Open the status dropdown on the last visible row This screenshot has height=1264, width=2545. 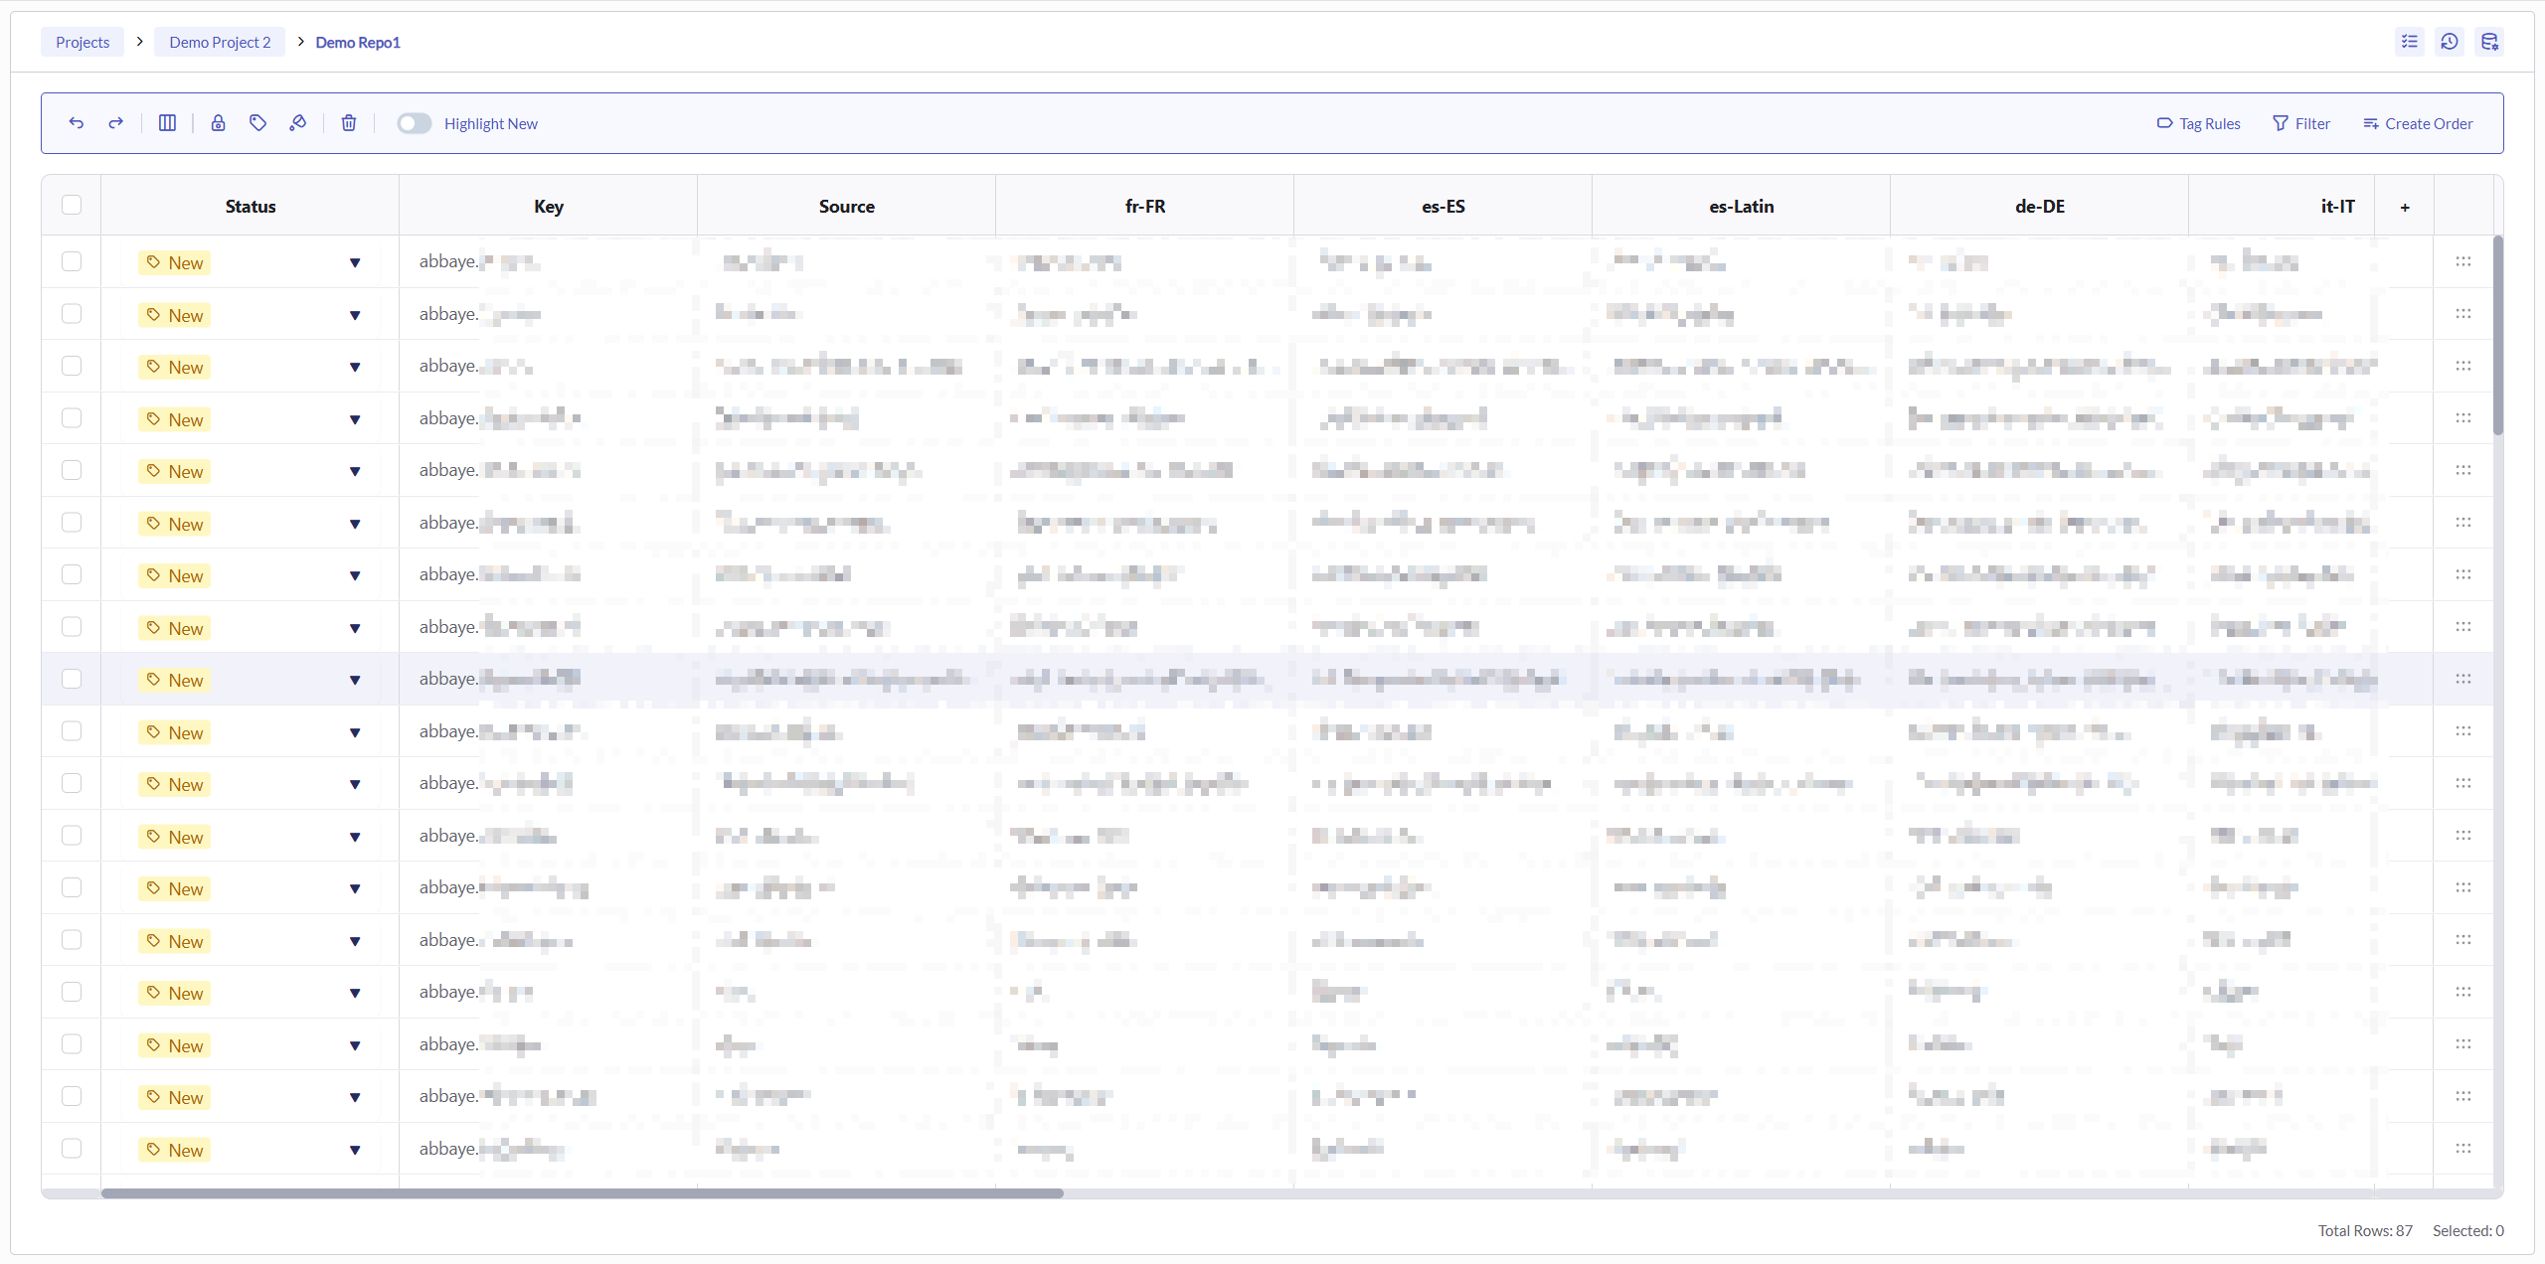pos(355,1150)
